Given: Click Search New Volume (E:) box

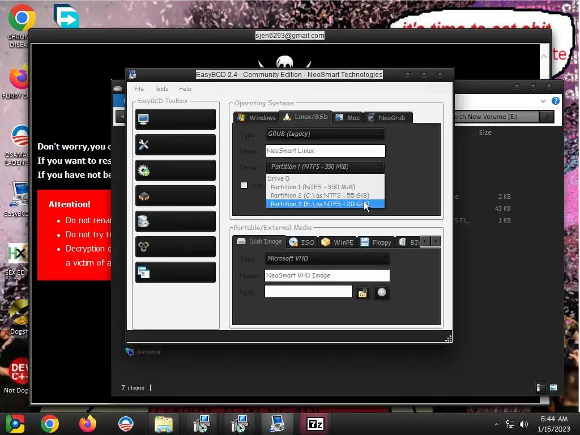Looking at the screenshot, I should point(496,117).
